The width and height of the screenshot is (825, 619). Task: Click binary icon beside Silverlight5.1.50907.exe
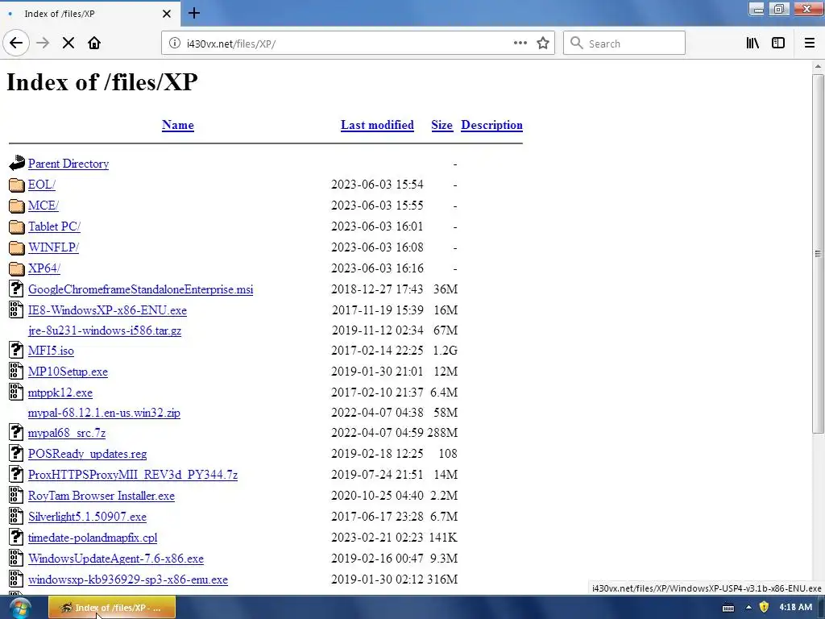pyautogui.click(x=16, y=517)
